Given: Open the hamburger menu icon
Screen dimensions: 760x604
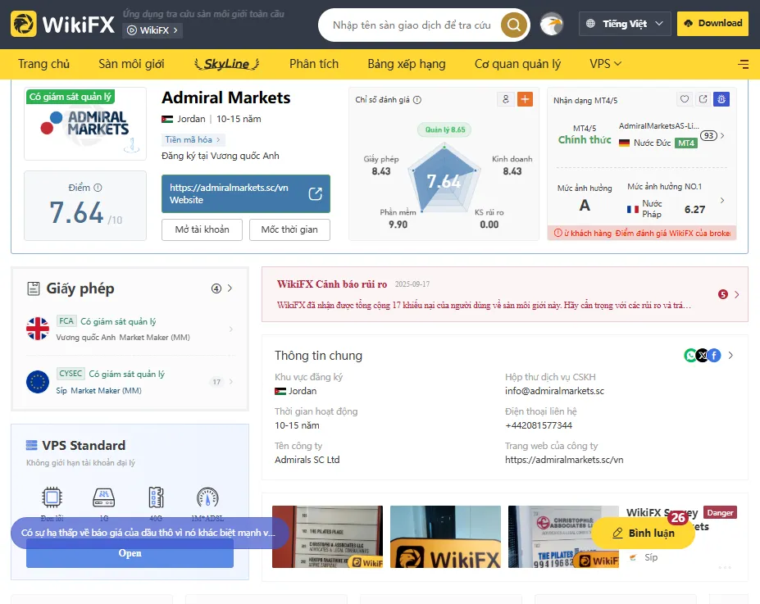Looking at the screenshot, I should click(x=743, y=64).
